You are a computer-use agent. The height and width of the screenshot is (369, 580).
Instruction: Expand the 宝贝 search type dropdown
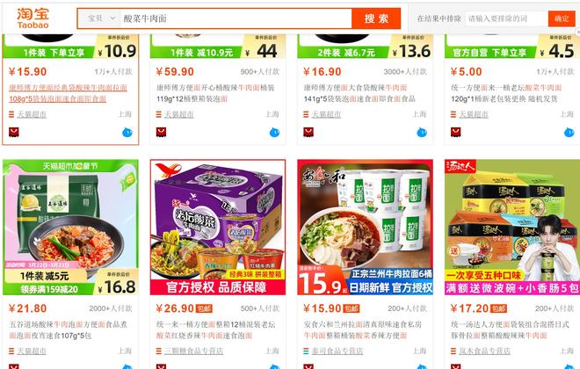pos(101,18)
